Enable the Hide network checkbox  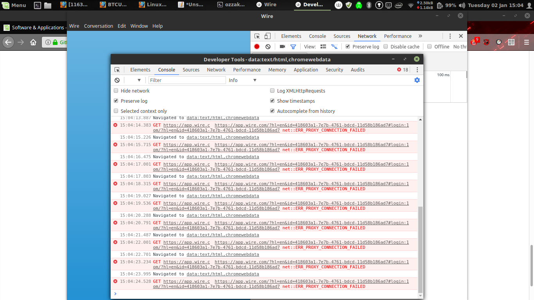116,91
